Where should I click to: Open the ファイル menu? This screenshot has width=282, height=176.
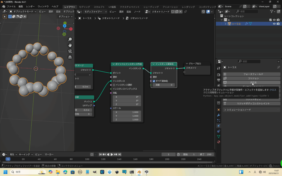click(x=11, y=7)
